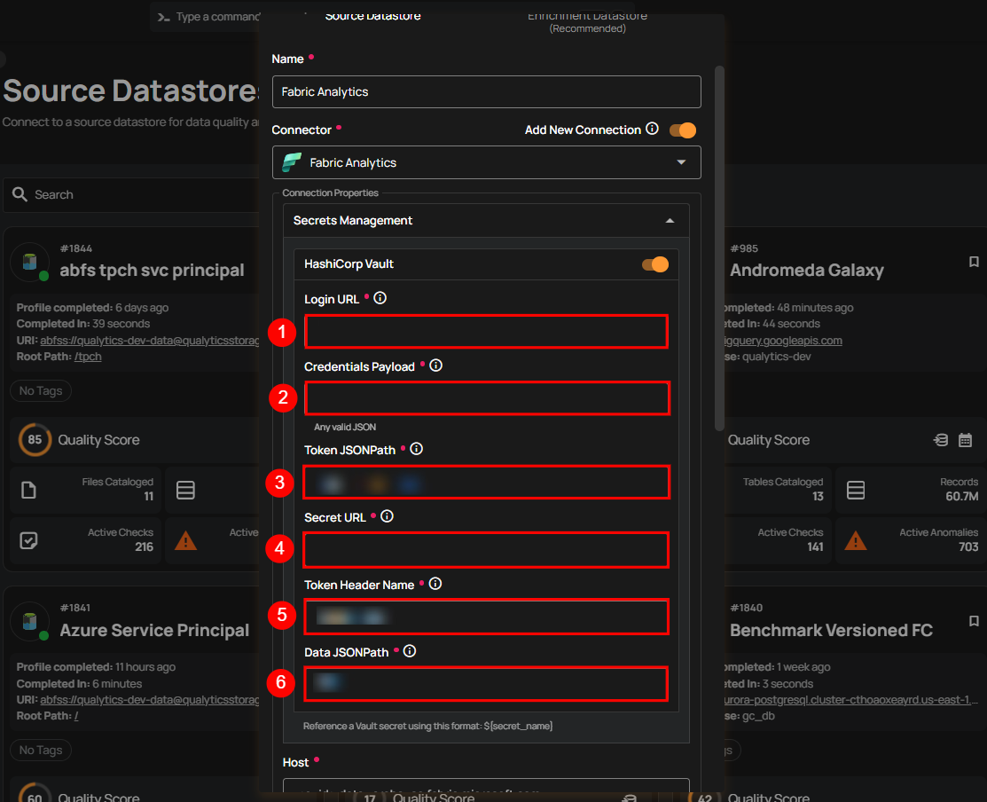Click the Login URL input field
Viewport: 987px width, 802px height.
[486, 332]
